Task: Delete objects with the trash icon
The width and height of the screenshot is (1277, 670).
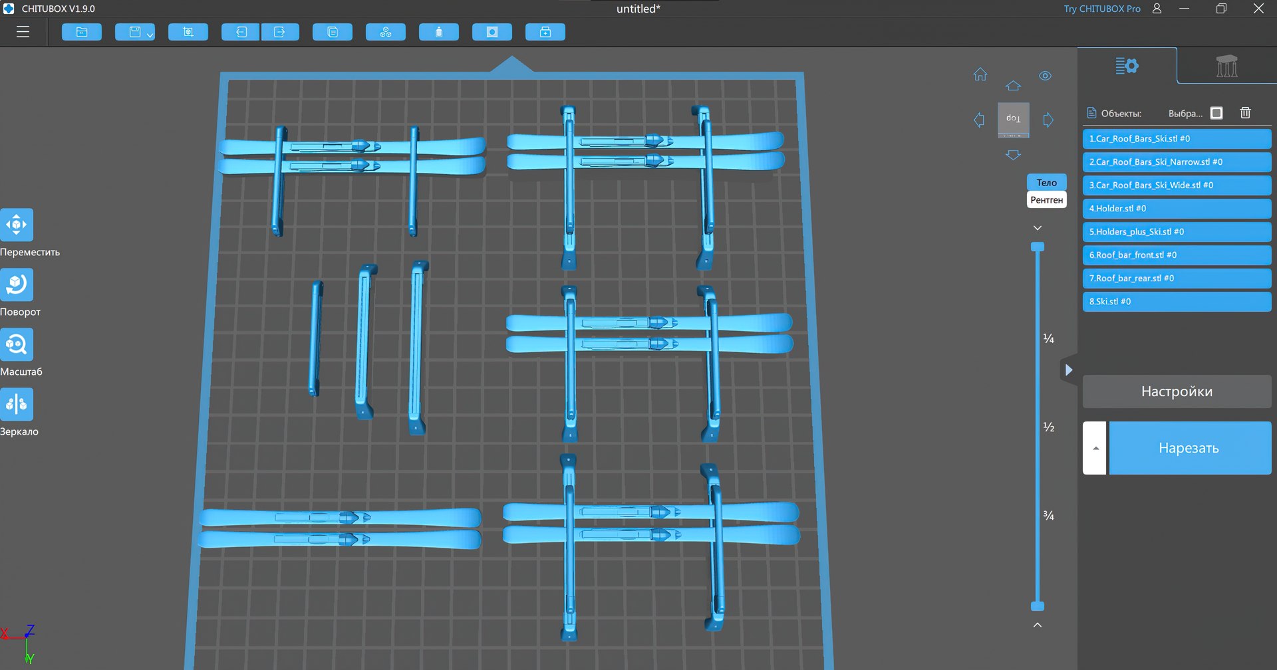Action: pos(1245,113)
